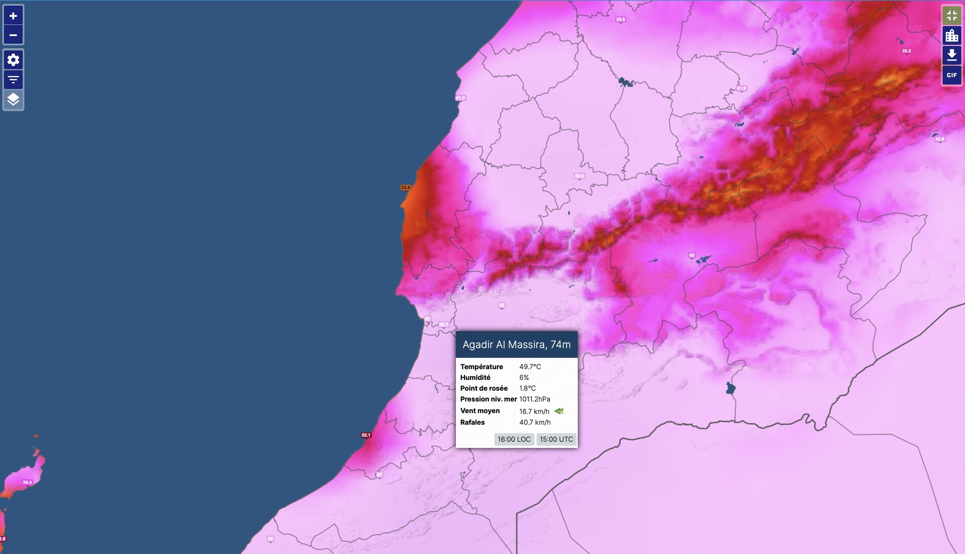Viewport: 965px width, 554px height.
Task: Select the 32.1 station marker on the coast
Action: tap(365, 435)
